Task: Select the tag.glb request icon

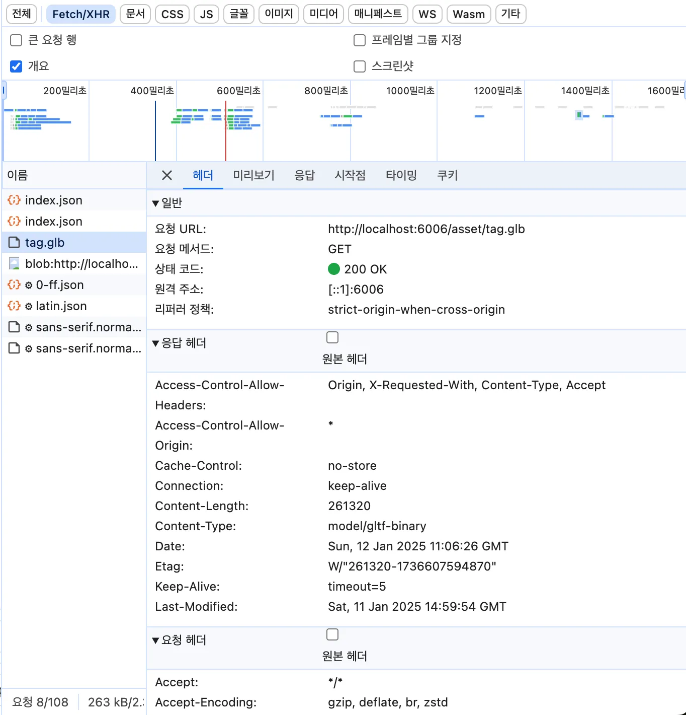Action: [14, 242]
